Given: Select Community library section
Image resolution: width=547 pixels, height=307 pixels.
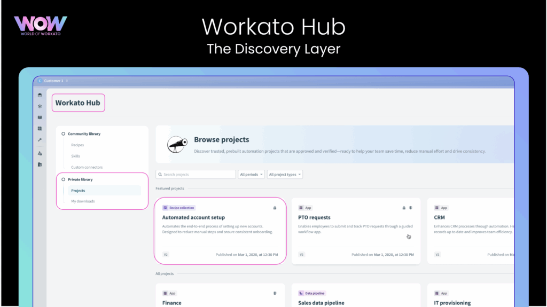Looking at the screenshot, I should [84, 134].
